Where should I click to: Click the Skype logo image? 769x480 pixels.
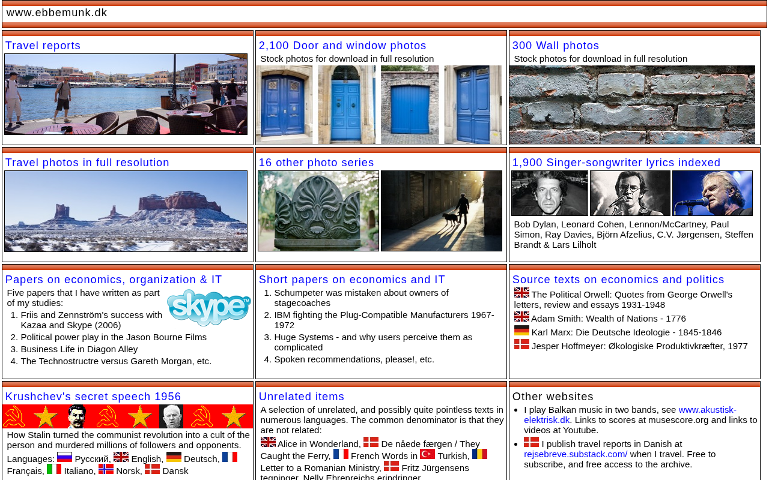pos(208,308)
